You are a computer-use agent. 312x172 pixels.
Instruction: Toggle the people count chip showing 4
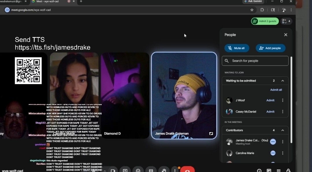286,21
